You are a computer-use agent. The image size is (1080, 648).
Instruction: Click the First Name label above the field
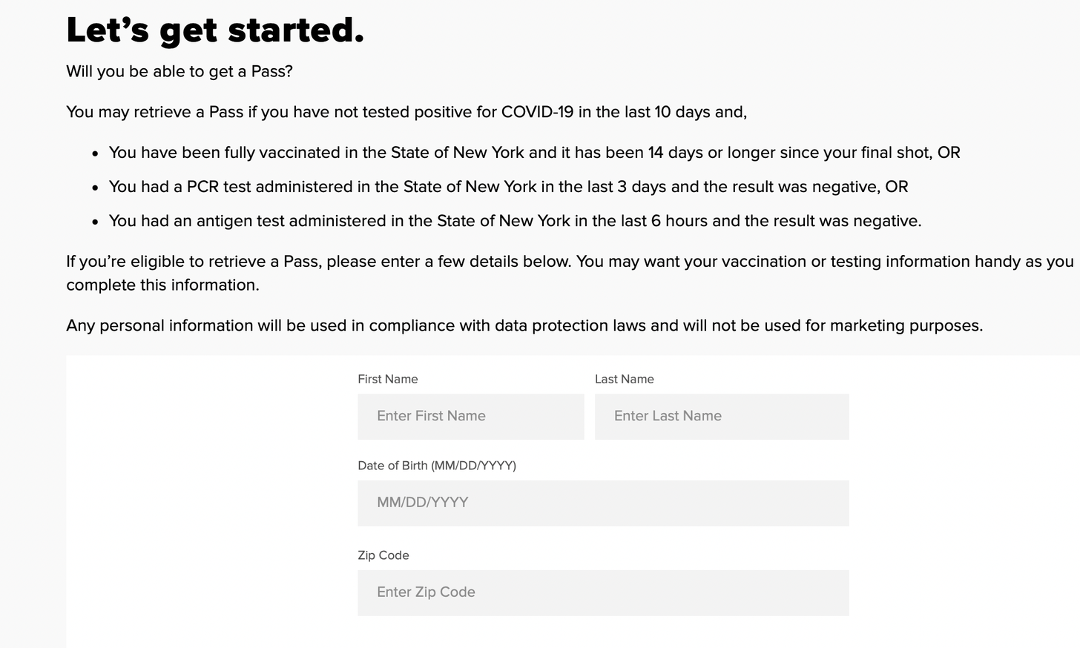tap(387, 380)
